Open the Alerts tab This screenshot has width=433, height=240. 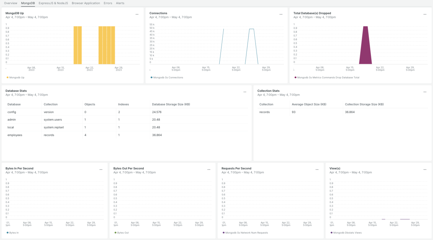click(120, 3)
